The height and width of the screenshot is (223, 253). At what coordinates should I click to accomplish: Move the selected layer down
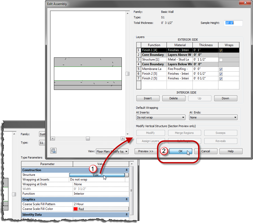pyautogui.click(x=225, y=98)
